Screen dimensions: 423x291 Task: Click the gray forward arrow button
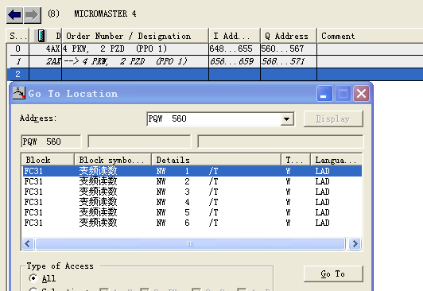[33, 15]
